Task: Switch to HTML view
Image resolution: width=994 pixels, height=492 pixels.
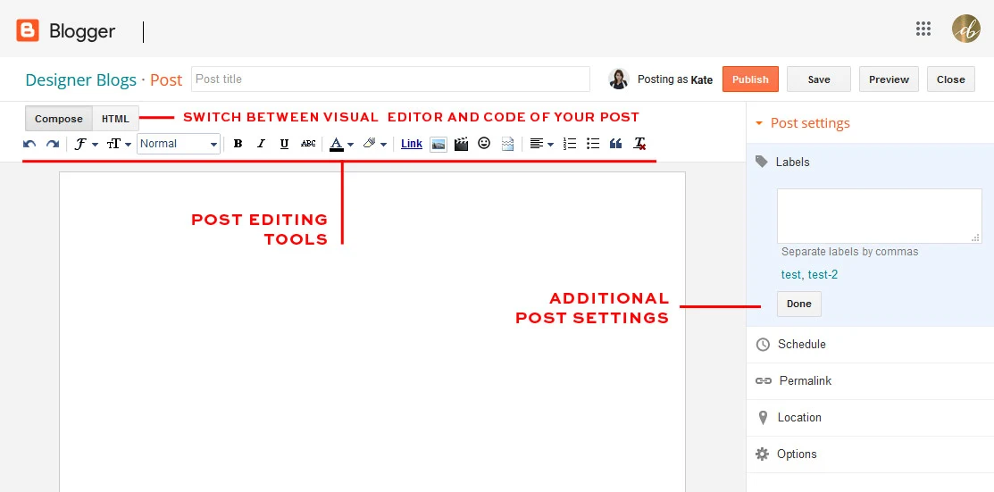Action: [x=115, y=119]
